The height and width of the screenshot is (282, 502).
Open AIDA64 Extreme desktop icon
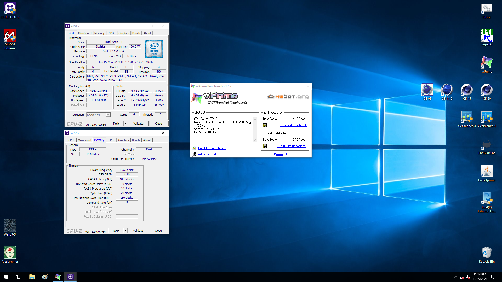pyautogui.click(x=10, y=39)
